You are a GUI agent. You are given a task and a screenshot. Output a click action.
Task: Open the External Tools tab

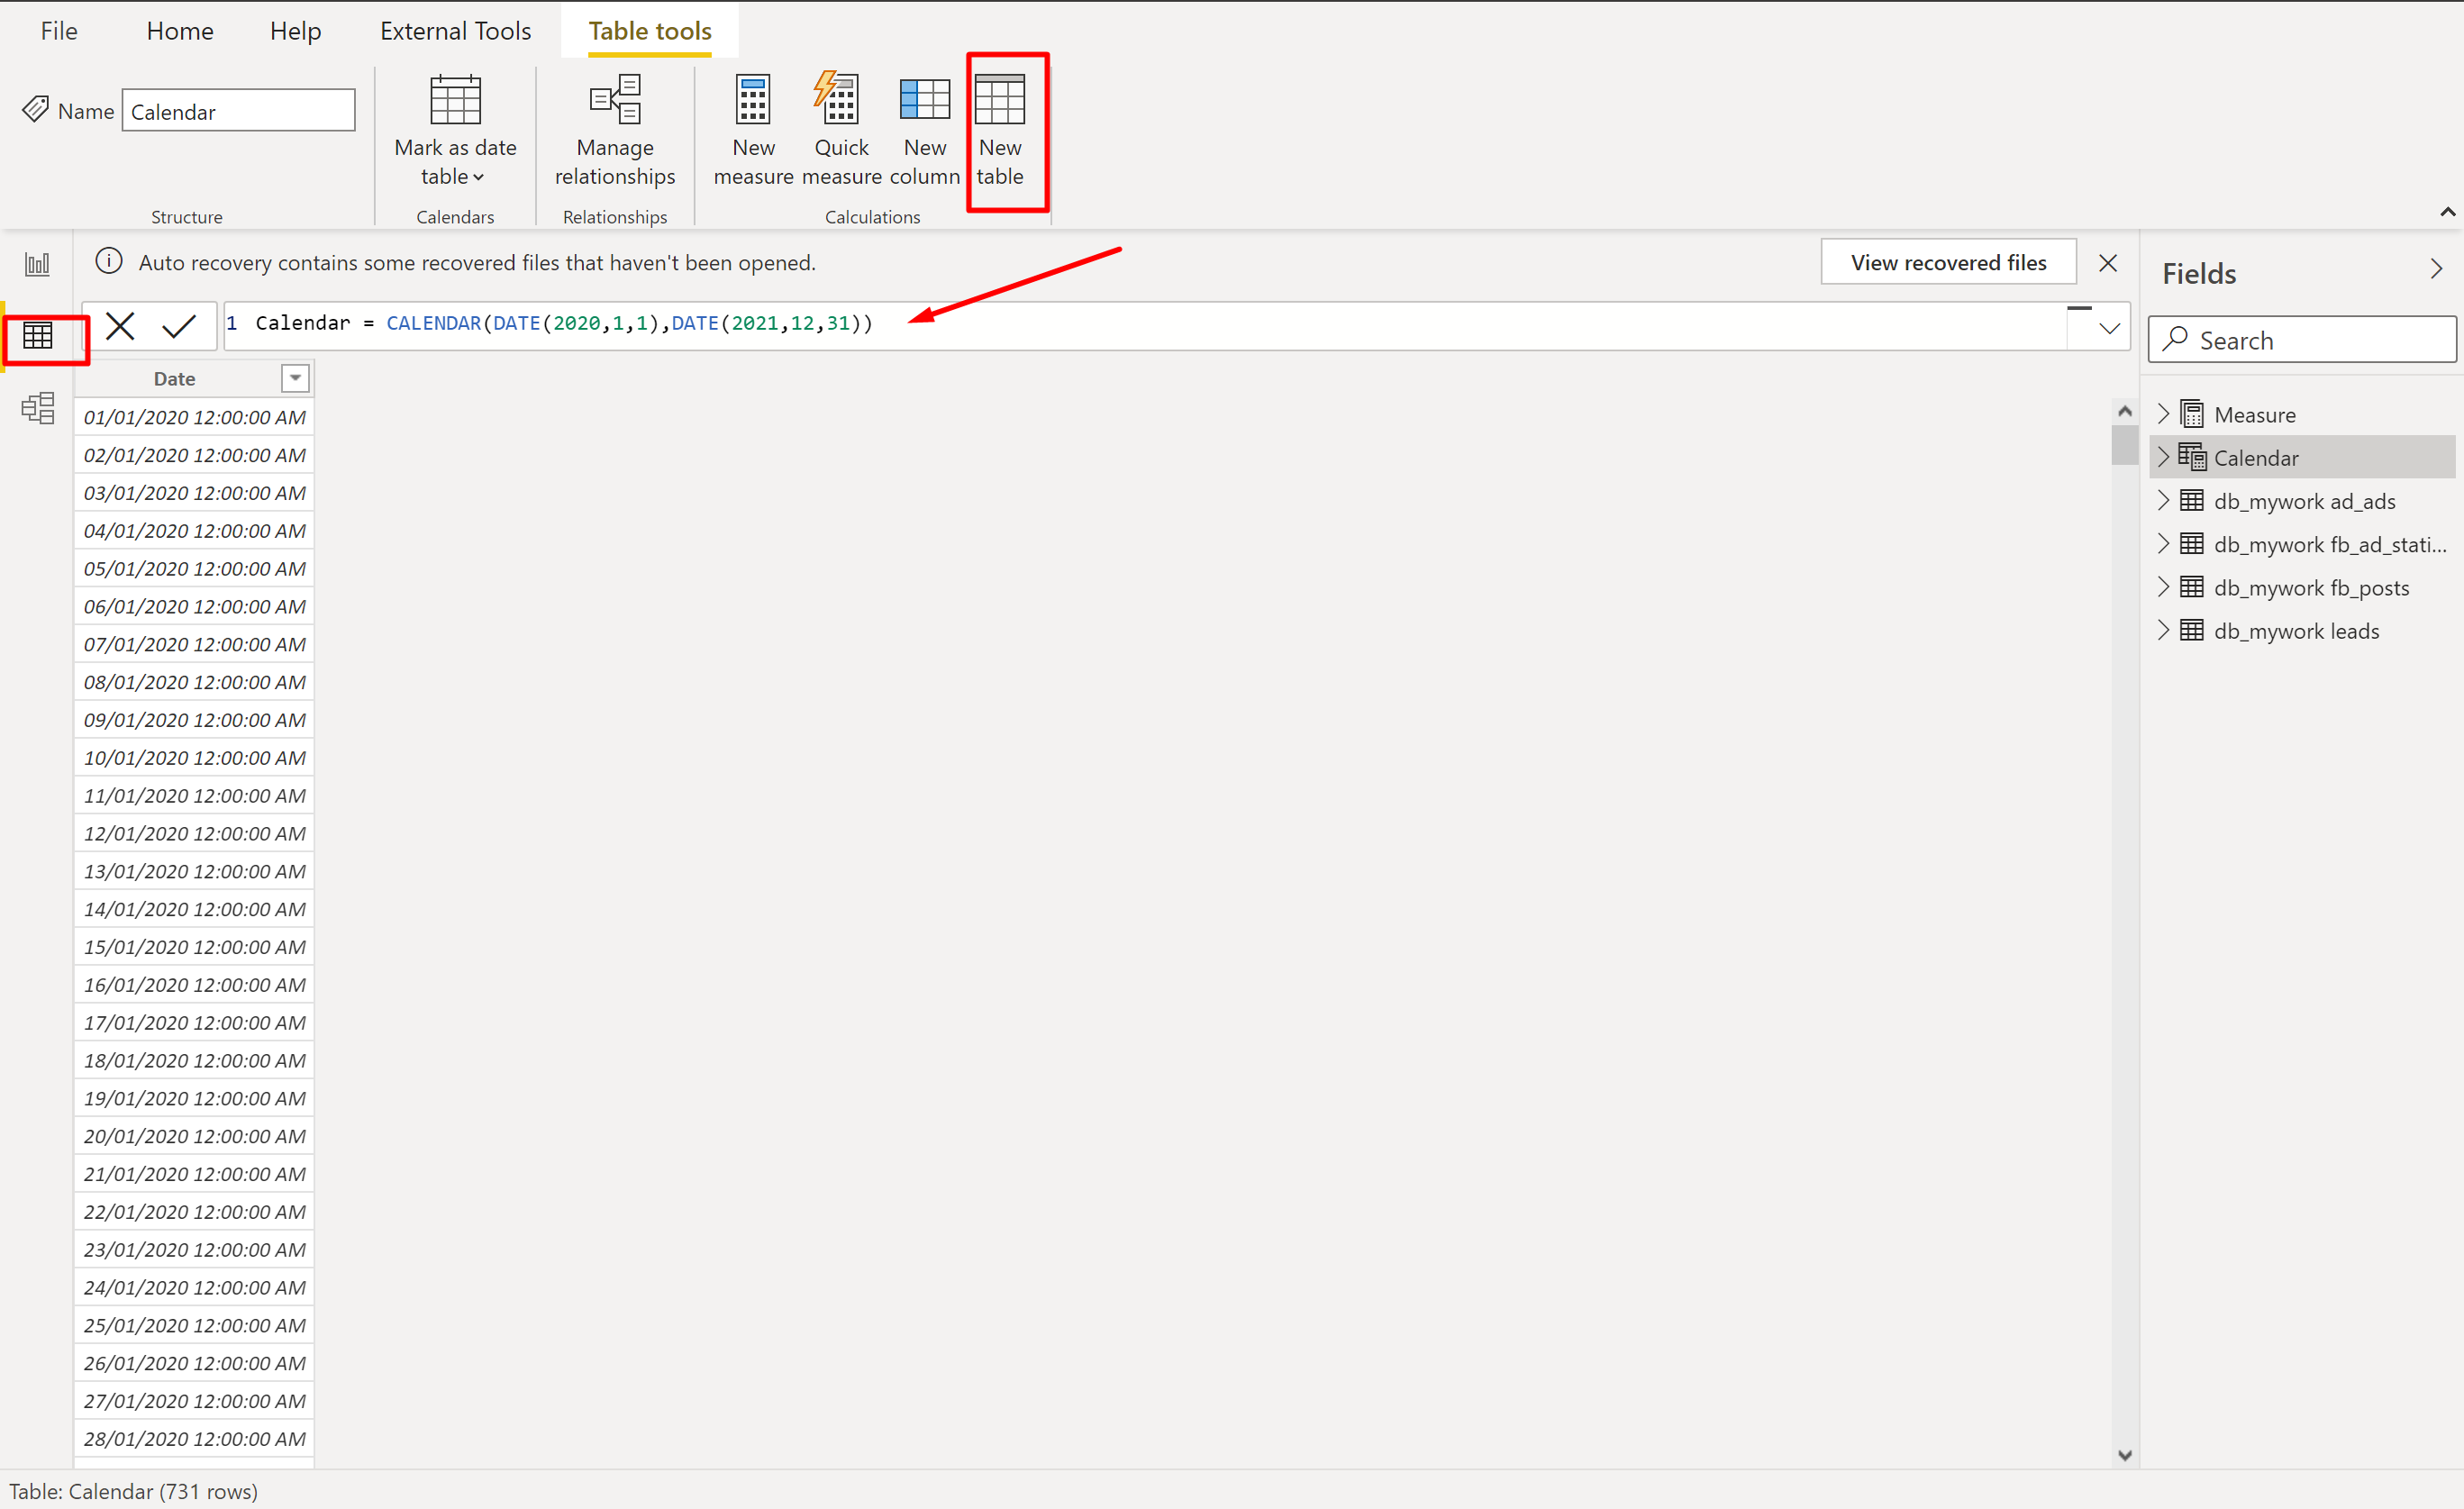click(455, 31)
